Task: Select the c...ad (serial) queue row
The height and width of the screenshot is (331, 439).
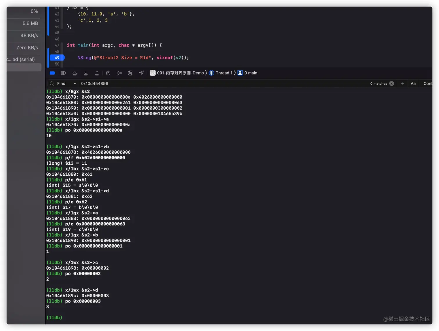Action: pos(21,59)
